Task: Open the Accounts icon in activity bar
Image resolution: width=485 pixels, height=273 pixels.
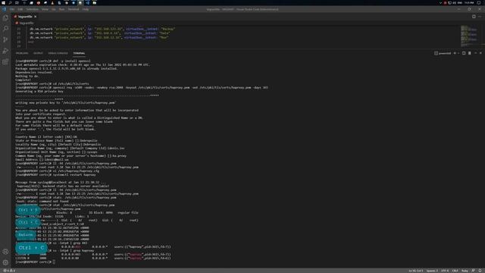Action: coord(5,251)
